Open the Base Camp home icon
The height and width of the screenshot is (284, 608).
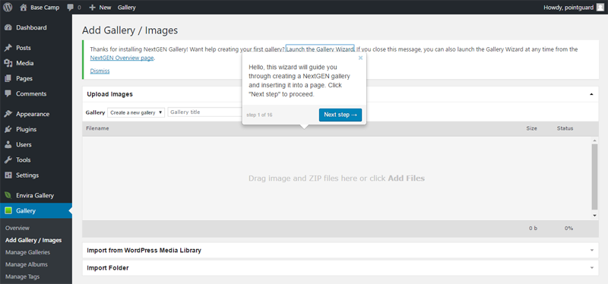point(24,8)
